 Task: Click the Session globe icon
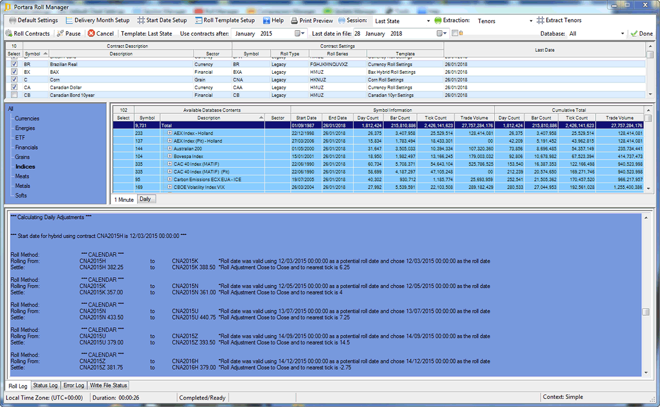coord(342,20)
